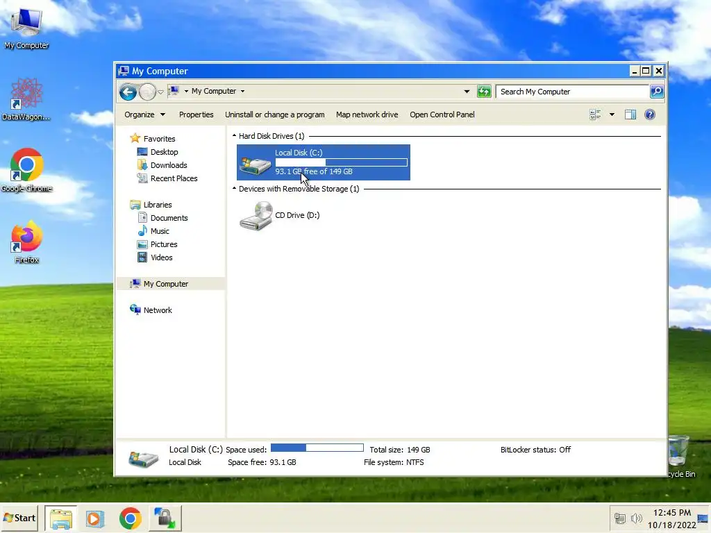This screenshot has height=533, width=711.
Task: Launch Windows Media Player from taskbar
Action: pos(94,518)
